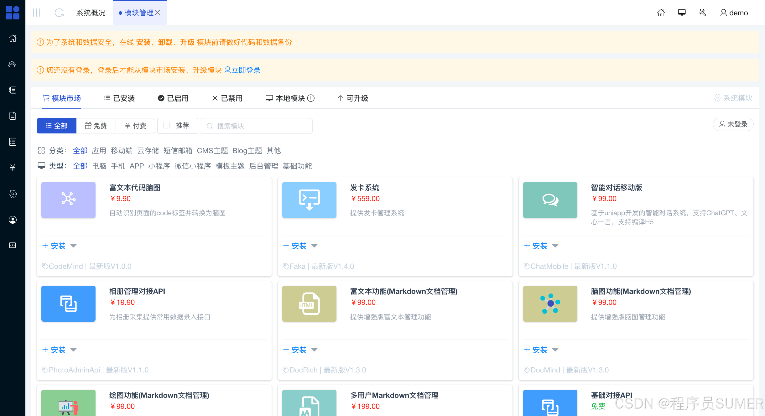Open the code developer icon in sidebar
The image size is (765, 416).
(13, 245)
